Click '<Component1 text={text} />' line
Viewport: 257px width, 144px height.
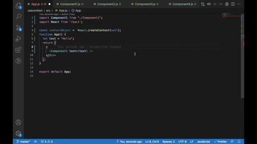[x=71, y=51]
